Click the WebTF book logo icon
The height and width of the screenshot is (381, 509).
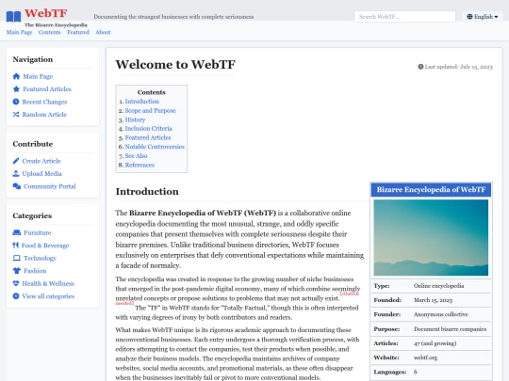[13, 16]
